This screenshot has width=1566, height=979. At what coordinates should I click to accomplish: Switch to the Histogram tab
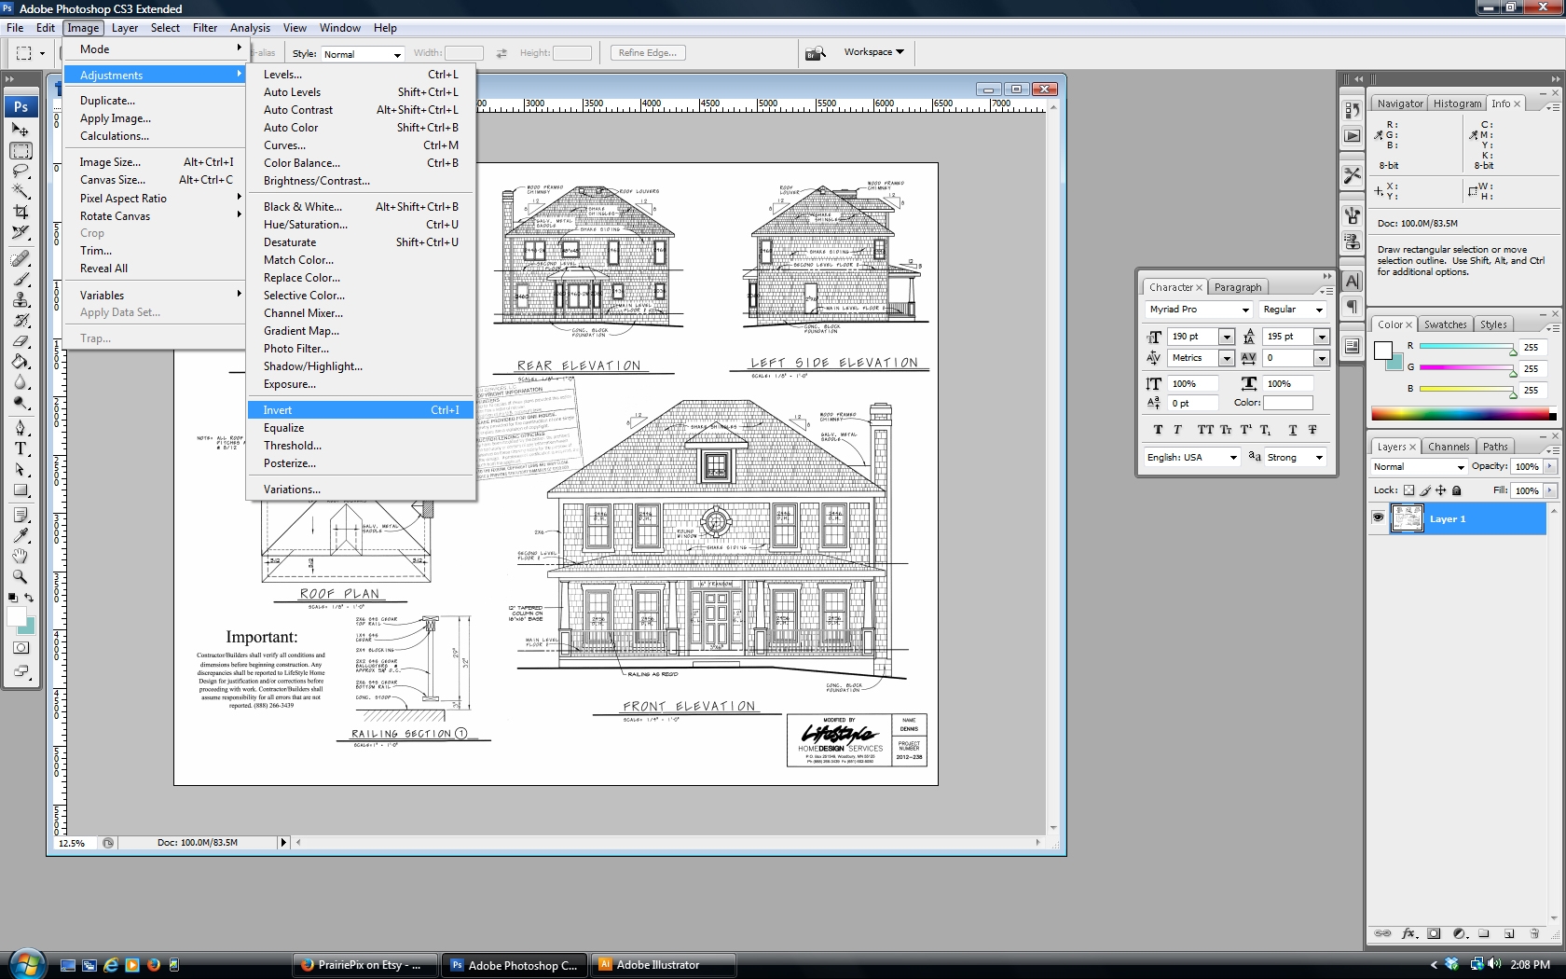(1457, 103)
